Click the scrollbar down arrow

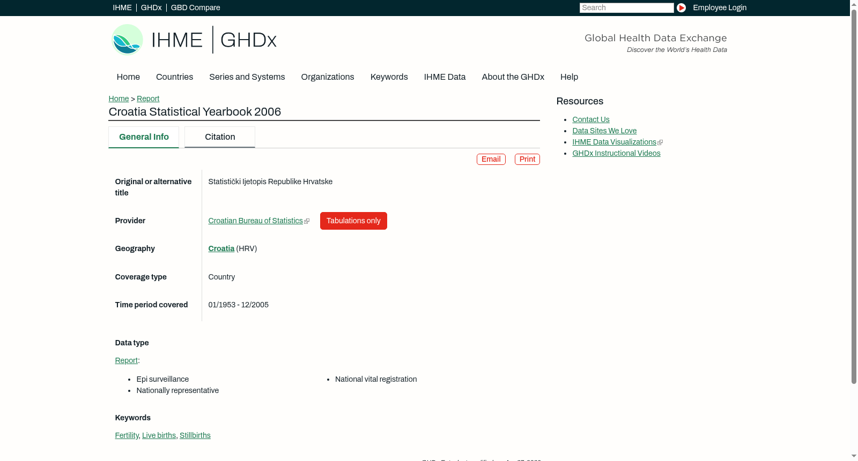tap(854, 457)
